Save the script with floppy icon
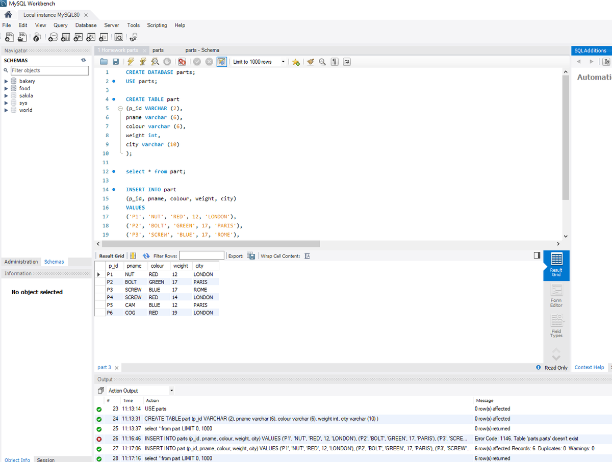This screenshot has height=462, width=612. click(116, 62)
